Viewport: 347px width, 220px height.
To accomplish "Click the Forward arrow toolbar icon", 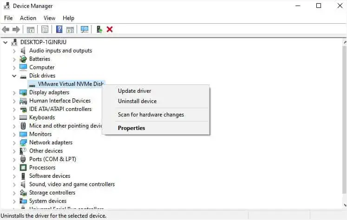I will (16, 29).
